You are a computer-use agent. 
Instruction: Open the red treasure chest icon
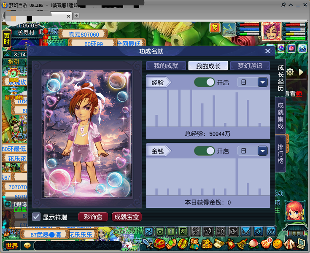pyautogui.click(x=159, y=244)
